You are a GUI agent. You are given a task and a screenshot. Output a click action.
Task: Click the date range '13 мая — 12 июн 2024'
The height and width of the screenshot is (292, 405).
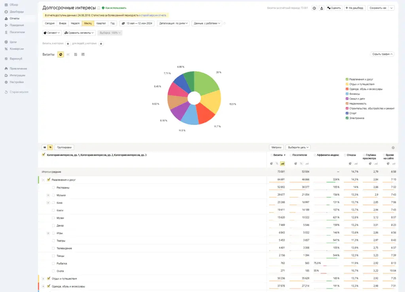click(x=137, y=23)
